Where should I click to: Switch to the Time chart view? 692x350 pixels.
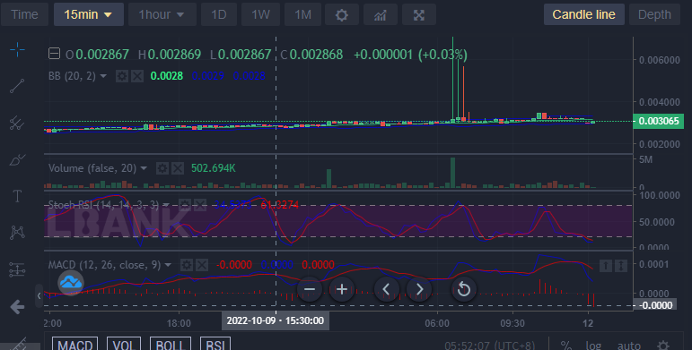pyautogui.click(x=24, y=14)
